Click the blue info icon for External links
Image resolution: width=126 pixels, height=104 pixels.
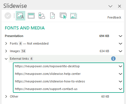pos(113,59)
